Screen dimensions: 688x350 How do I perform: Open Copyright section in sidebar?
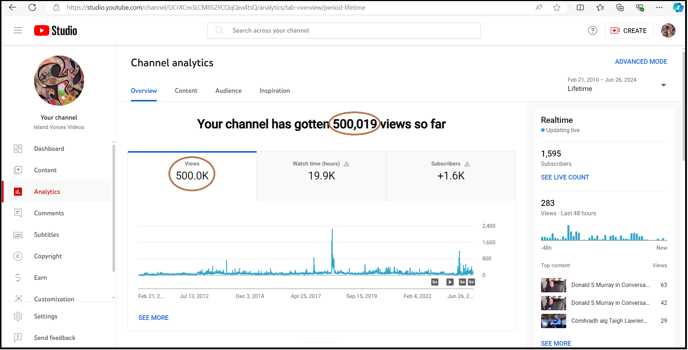tap(48, 256)
